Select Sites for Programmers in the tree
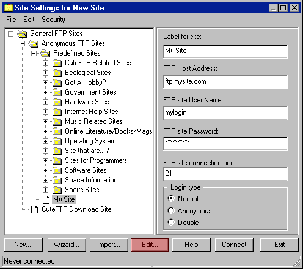303x269 pixels. pyautogui.click(x=96, y=160)
